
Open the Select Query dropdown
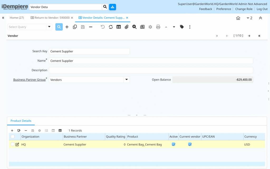49,27
